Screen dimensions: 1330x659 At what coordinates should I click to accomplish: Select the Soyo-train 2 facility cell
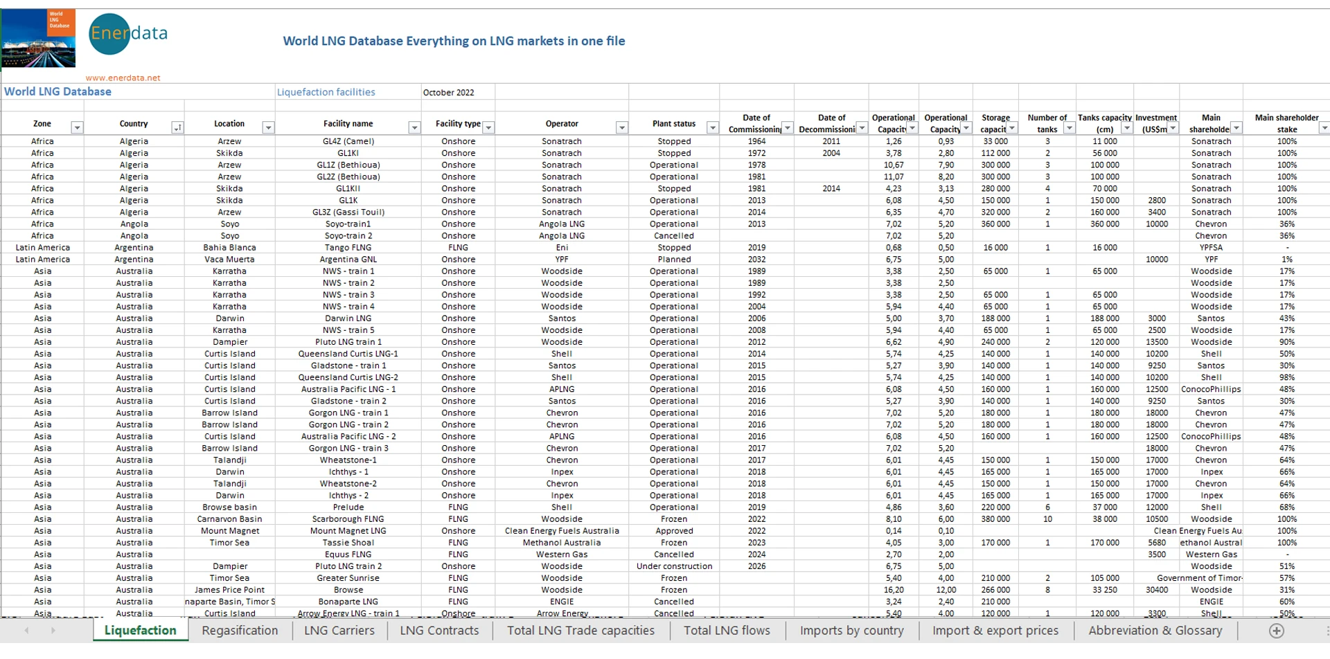(348, 236)
